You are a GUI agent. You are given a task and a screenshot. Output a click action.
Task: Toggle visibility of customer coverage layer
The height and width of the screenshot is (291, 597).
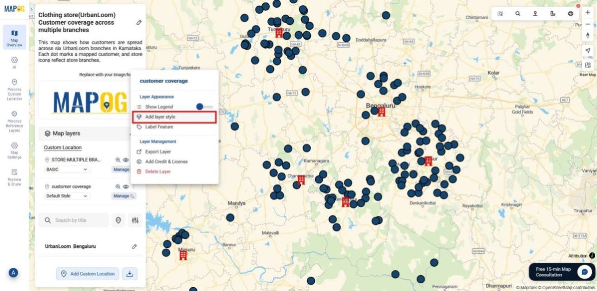pyautogui.click(x=126, y=187)
